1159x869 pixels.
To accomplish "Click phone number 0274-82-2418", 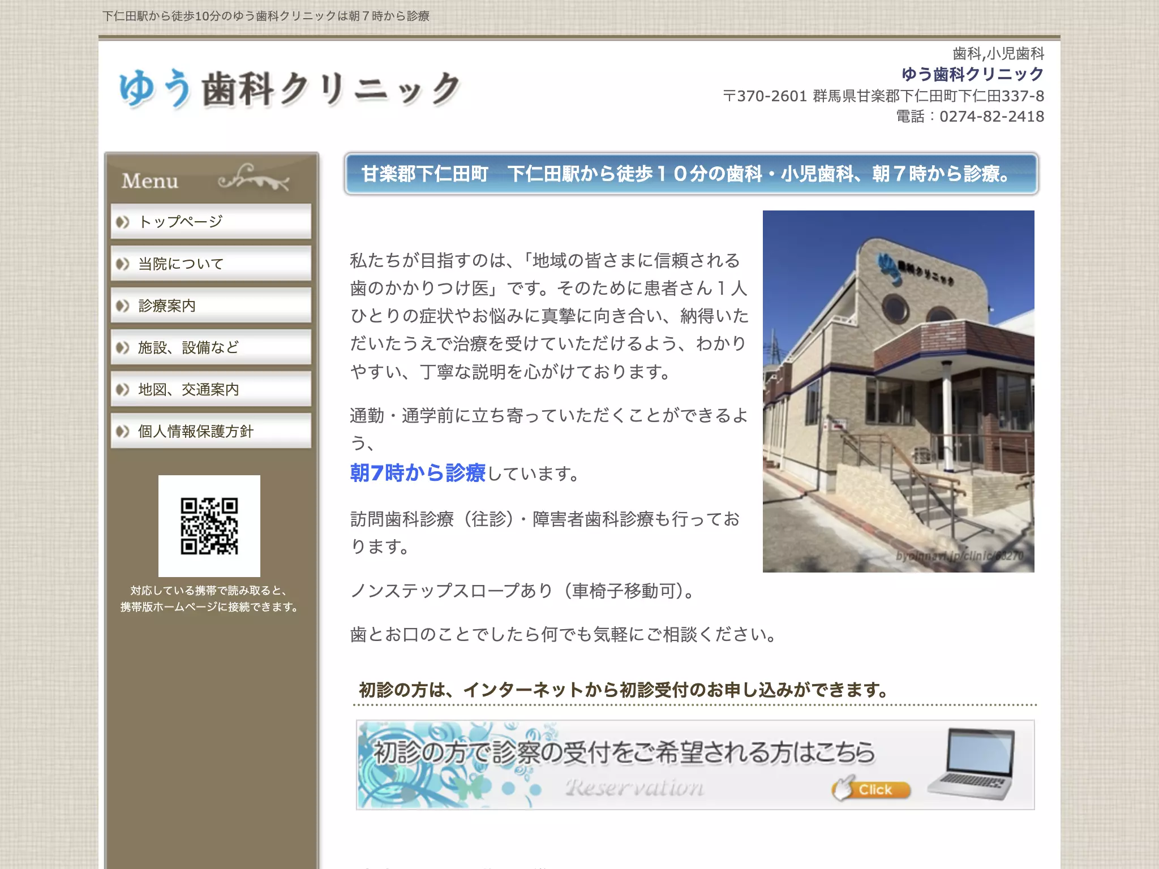I will pos(991,117).
